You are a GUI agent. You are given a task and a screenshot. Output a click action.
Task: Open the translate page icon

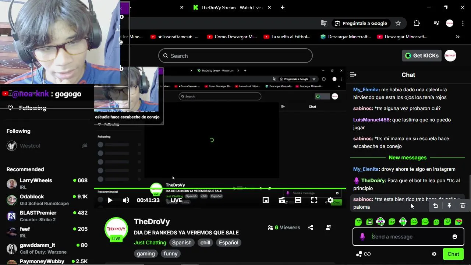(x=324, y=23)
